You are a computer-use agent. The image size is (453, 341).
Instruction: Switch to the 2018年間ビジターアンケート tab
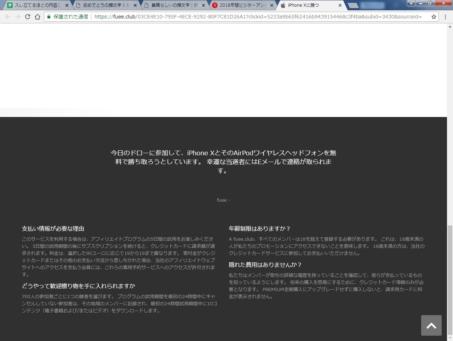(x=242, y=5)
